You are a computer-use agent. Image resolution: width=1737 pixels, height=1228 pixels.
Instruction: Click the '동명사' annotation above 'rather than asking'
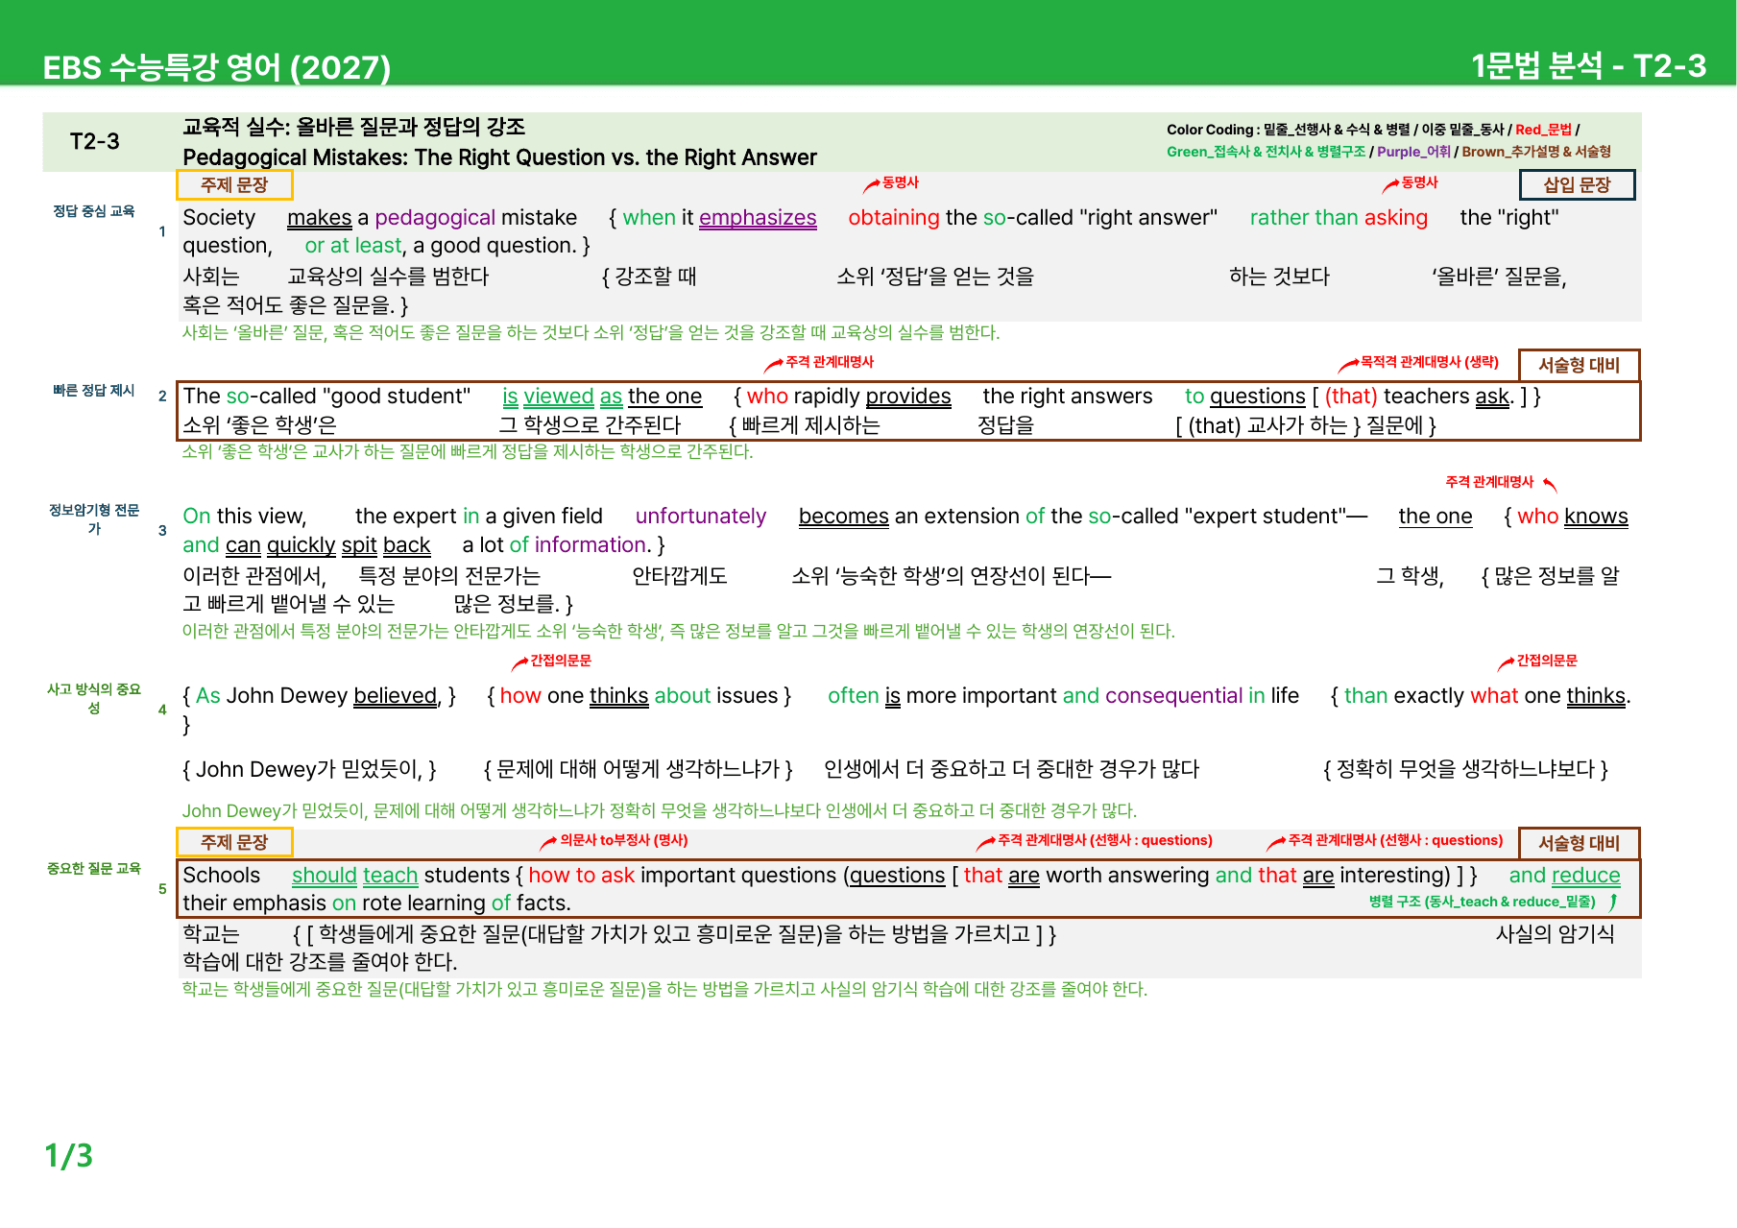[x=1419, y=181]
